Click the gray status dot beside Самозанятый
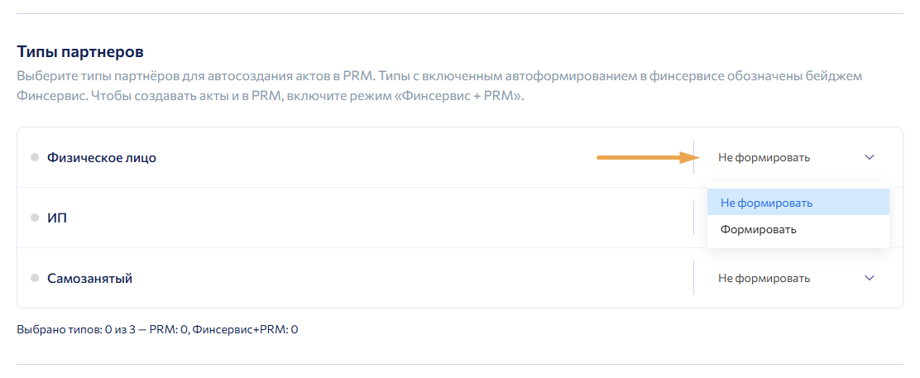 [x=35, y=278]
